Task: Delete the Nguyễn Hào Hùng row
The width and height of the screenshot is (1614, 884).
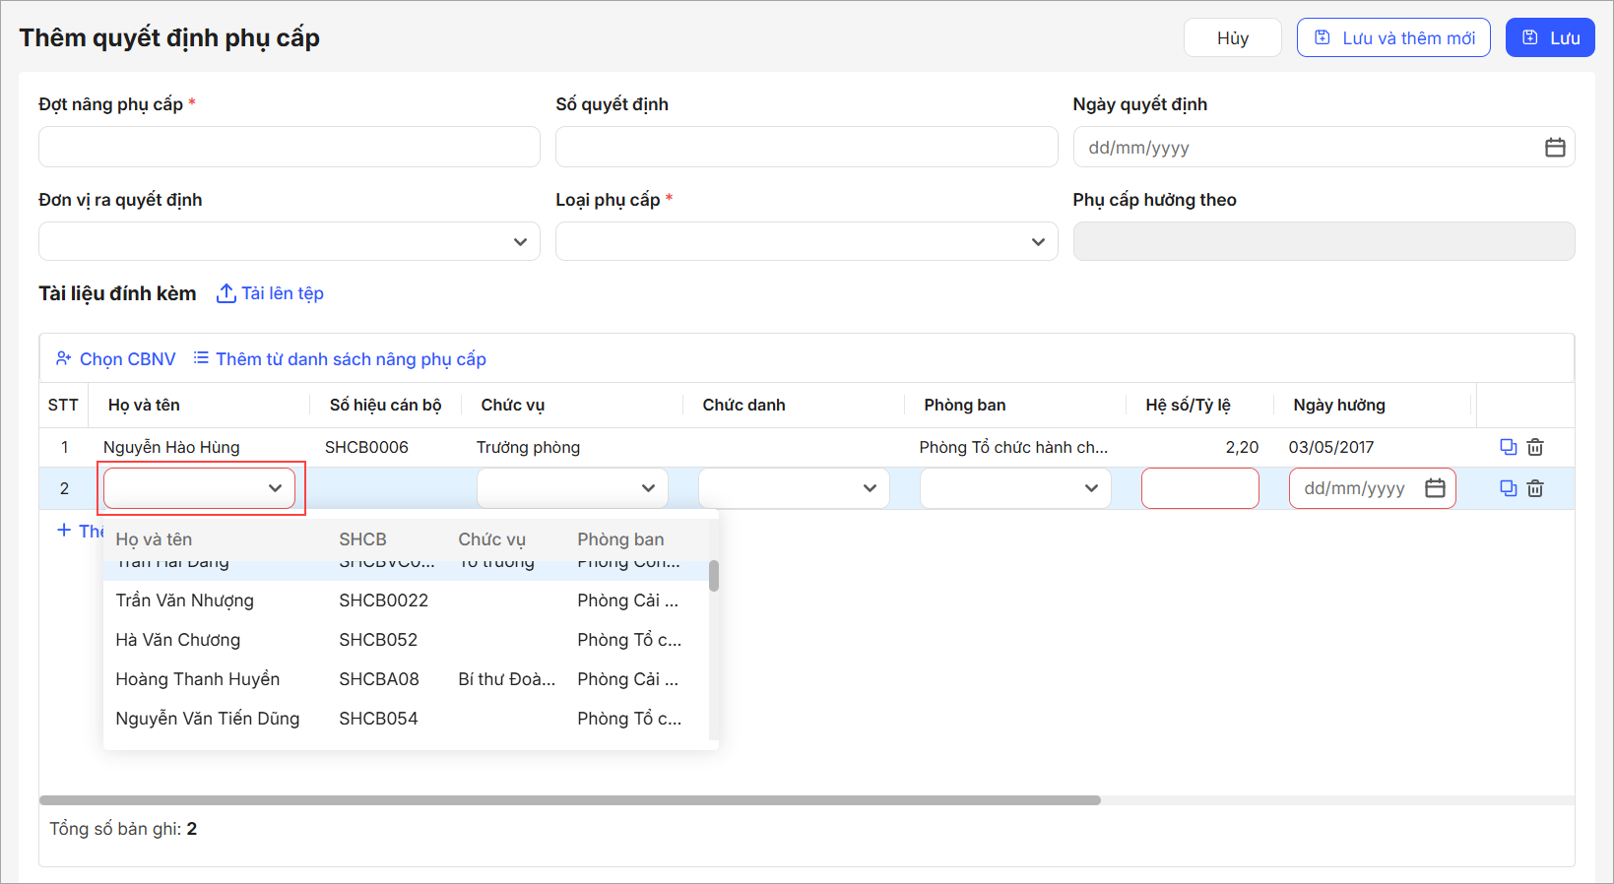Action: click(x=1535, y=447)
